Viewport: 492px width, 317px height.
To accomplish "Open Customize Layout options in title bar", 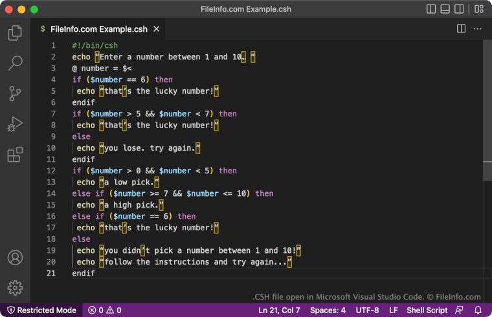I will [x=478, y=9].
